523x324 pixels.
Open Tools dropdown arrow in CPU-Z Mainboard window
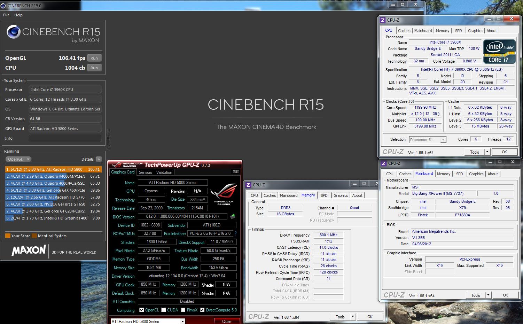tap(489, 295)
